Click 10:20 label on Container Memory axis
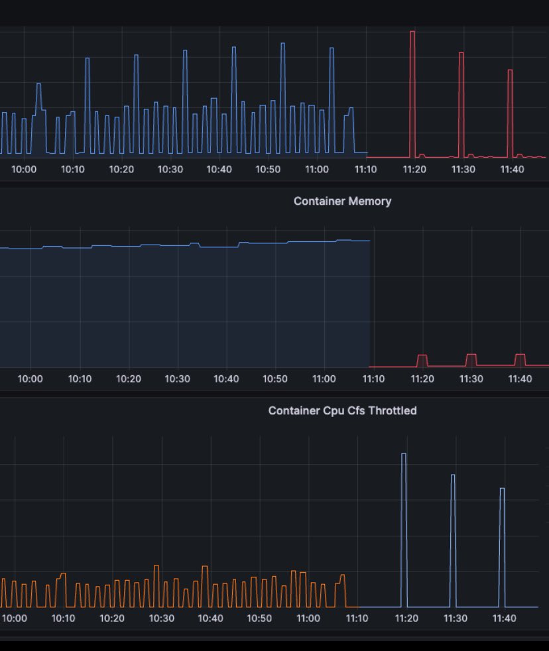Screen dimensions: 549x651 point(129,379)
